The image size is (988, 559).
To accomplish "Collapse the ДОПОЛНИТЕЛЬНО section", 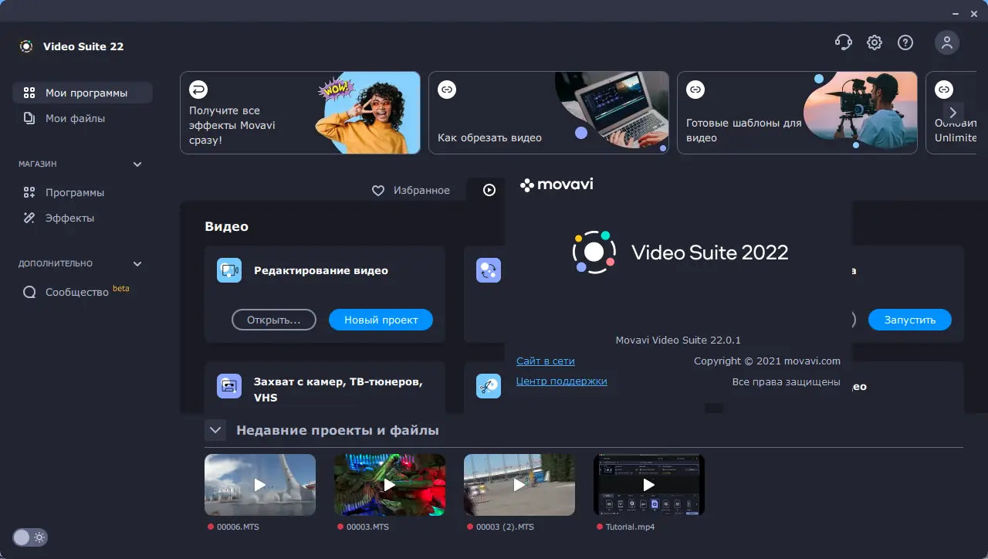I will click(137, 263).
